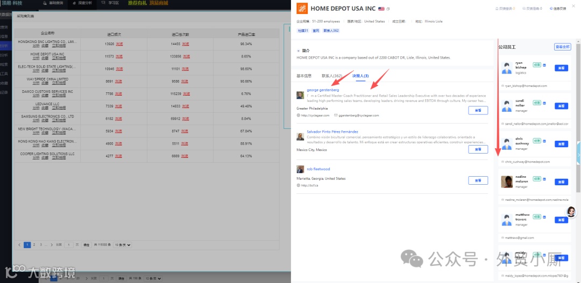Click sandi nellor's avatar icon

point(507,106)
